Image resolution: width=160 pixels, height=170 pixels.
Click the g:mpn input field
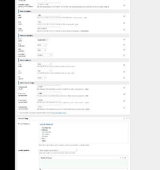[49, 22]
